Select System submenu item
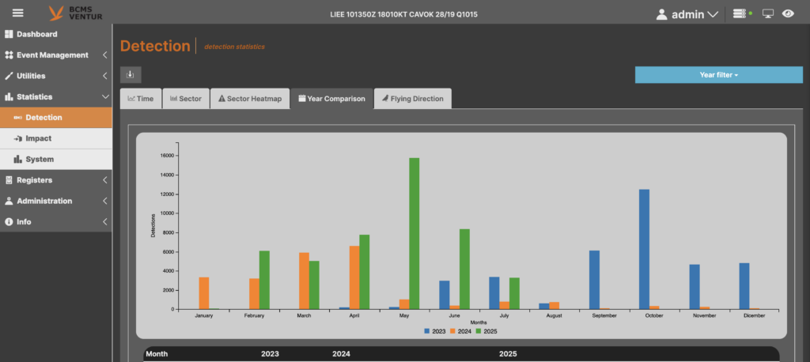 (x=56, y=159)
